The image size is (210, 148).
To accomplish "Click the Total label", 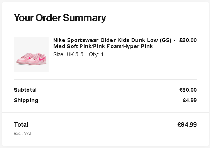I will tap(21, 124).
